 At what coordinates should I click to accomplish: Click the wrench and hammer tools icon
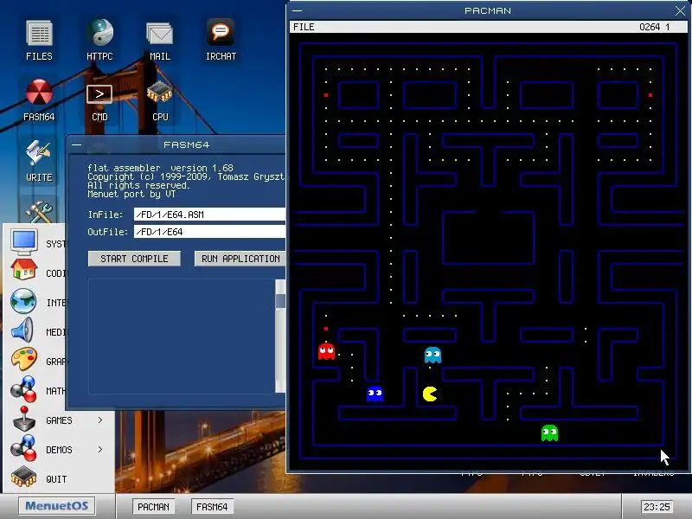39,212
